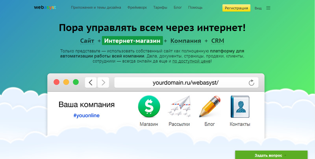Screen dimensions: 315x159
Task: Click the red window dot
Action: (56, 82)
